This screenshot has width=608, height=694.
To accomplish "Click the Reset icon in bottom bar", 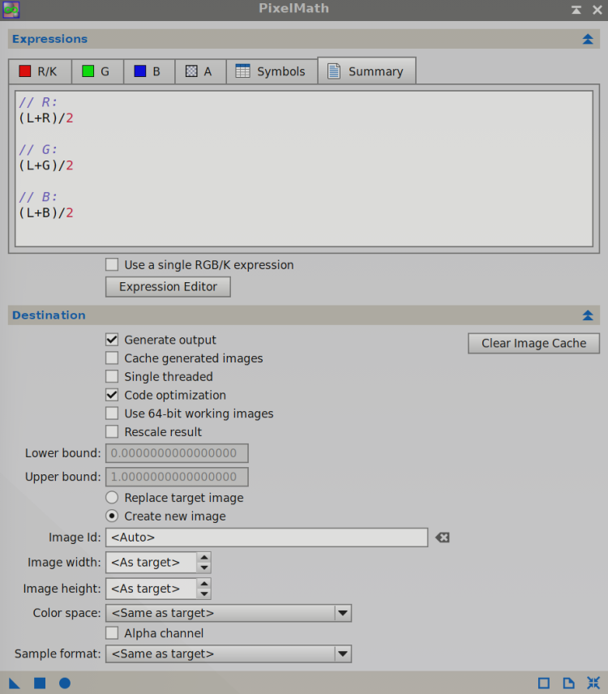I will point(593,683).
